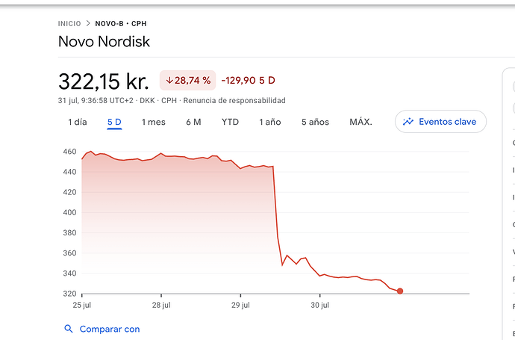Select the MÁX. range tab

(360, 122)
